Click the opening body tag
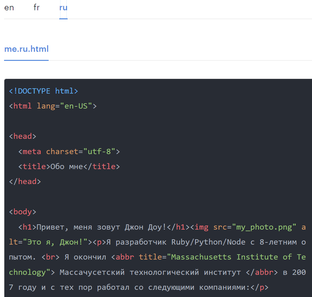Image resolution: width=312 pixels, height=297 pixels. click(x=23, y=212)
